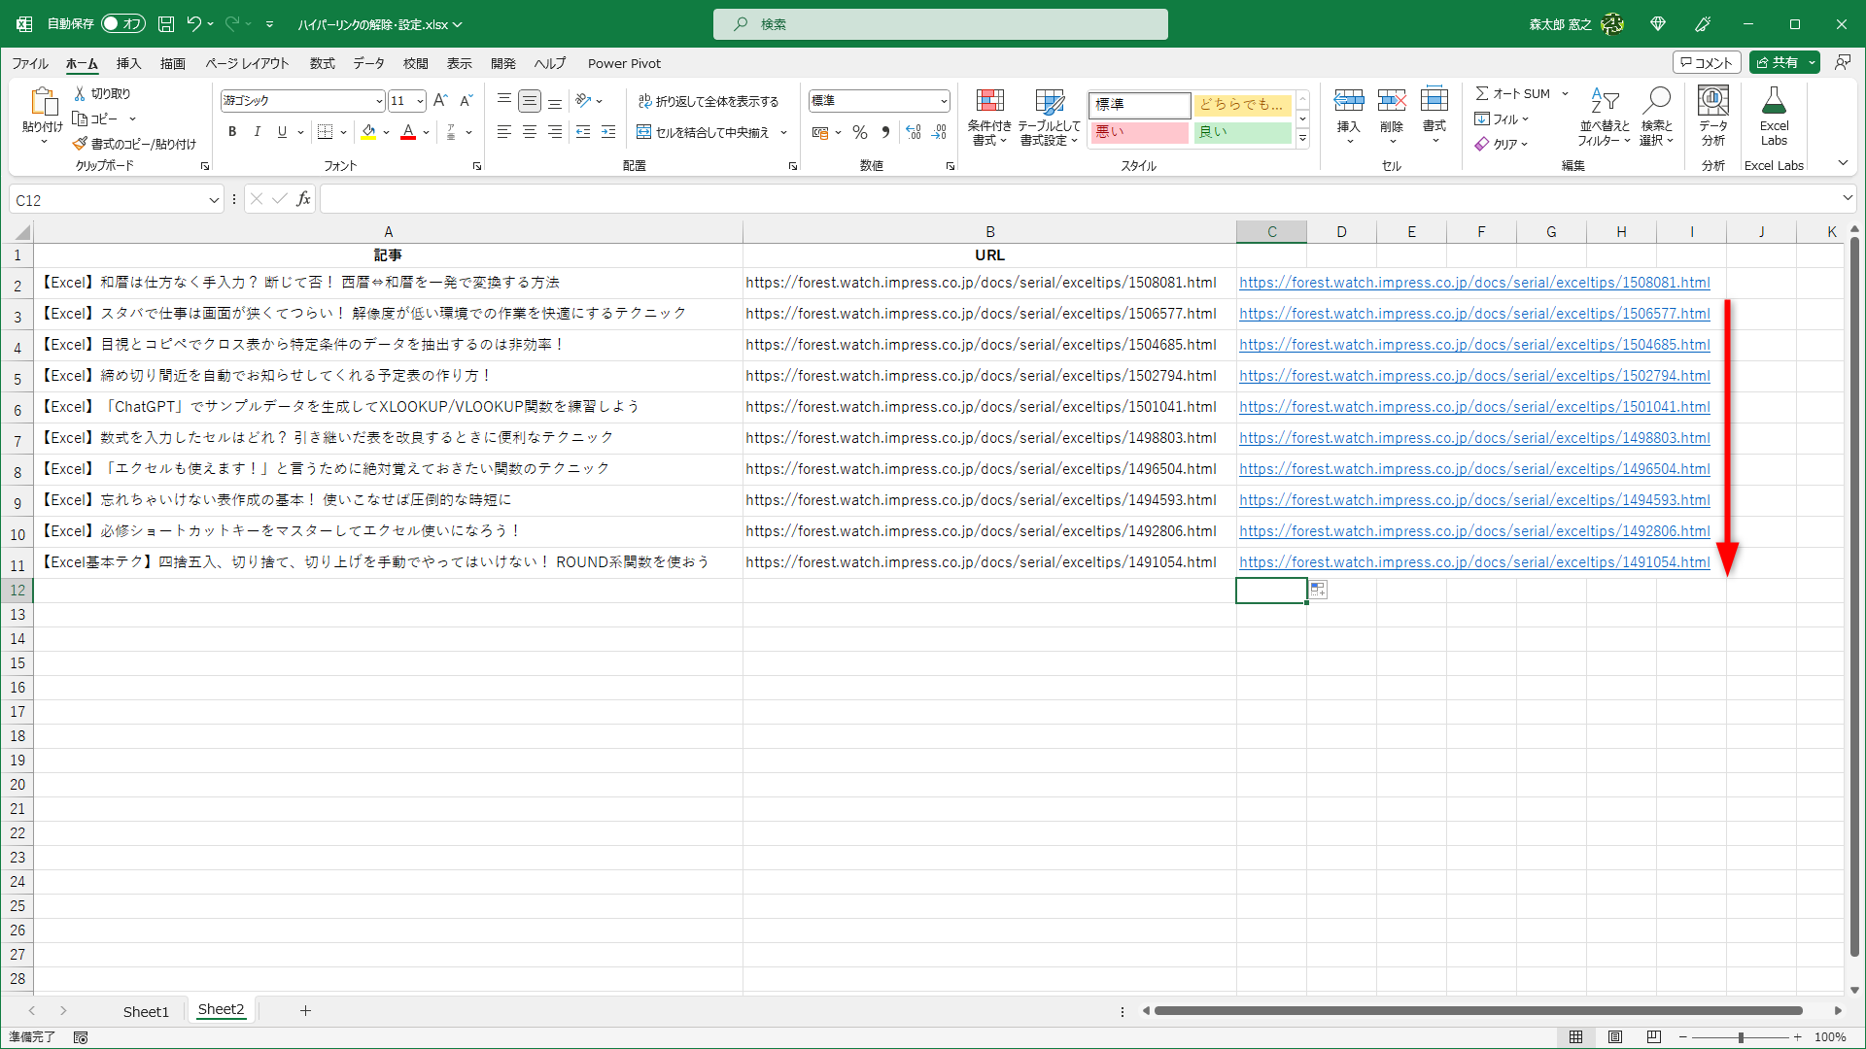This screenshot has width=1866, height=1049.
Task: Open Excel Labs panel
Action: pos(1774,117)
